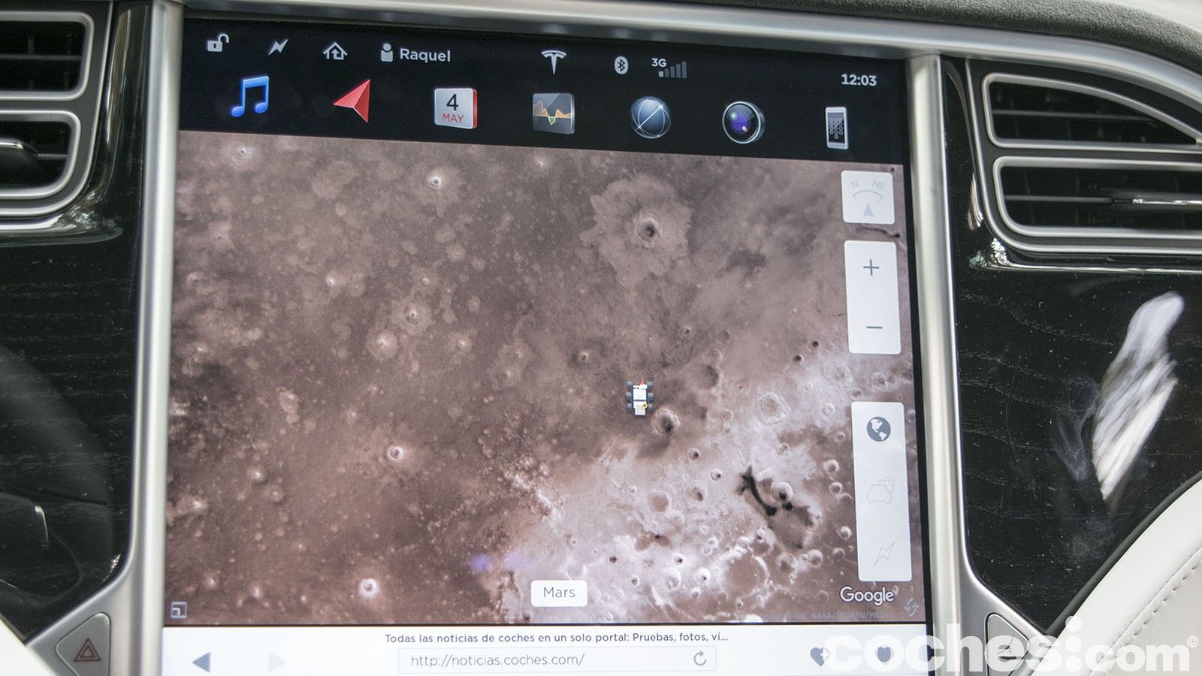The width and height of the screenshot is (1202, 676).
Task: Tap the compass orientation button
Action: (868, 198)
